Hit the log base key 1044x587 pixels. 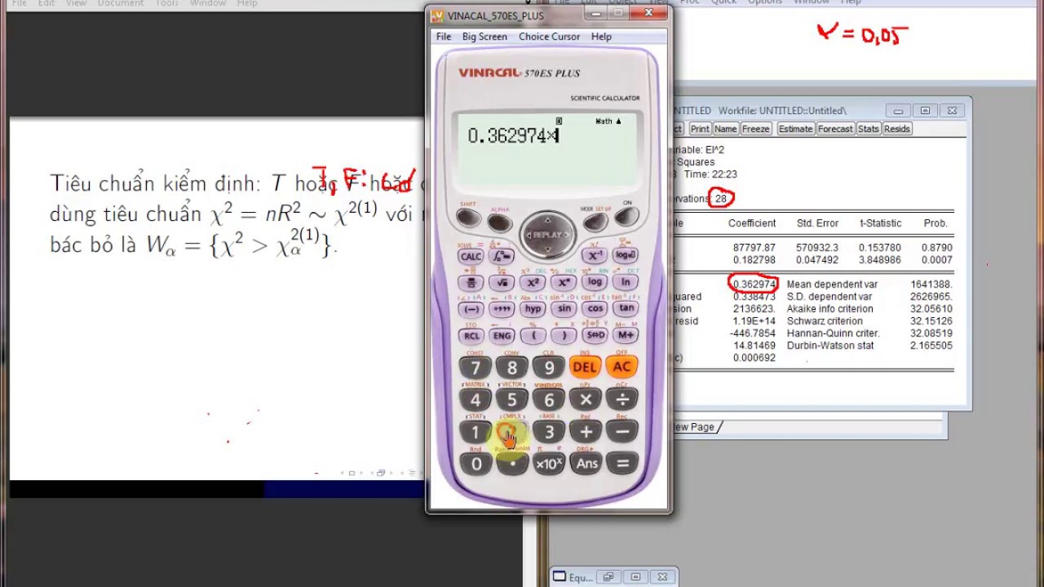point(626,256)
